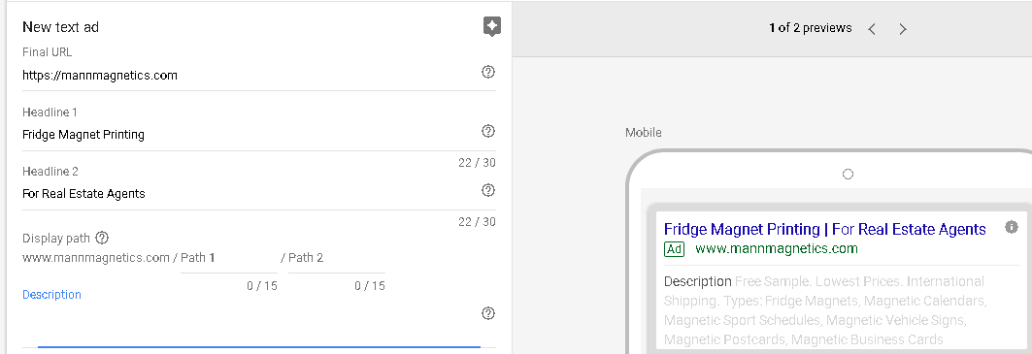Click the info icon in the mobile ad preview
The height and width of the screenshot is (354, 1032).
click(x=1012, y=227)
